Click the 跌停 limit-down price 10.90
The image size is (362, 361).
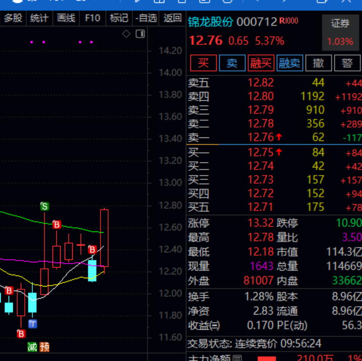pyautogui.click(x=349, y=223)
